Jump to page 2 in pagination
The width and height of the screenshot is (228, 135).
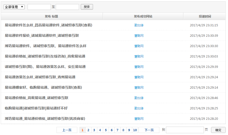[88, 130]
